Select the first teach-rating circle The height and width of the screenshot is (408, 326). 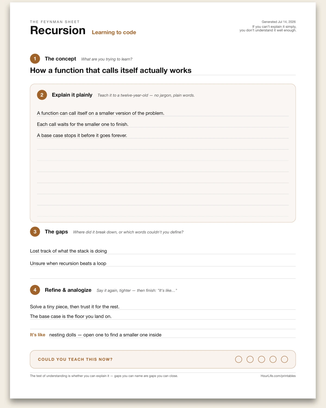point(239,359)
